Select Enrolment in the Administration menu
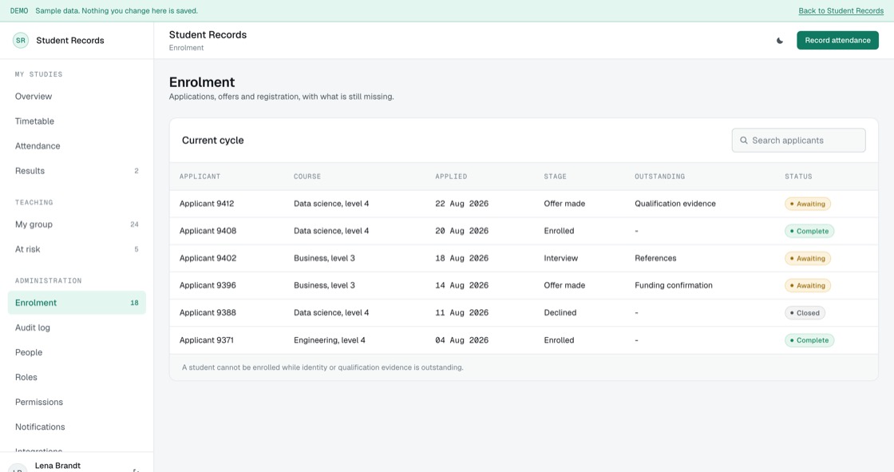The image size is (894, 472). 77,303
